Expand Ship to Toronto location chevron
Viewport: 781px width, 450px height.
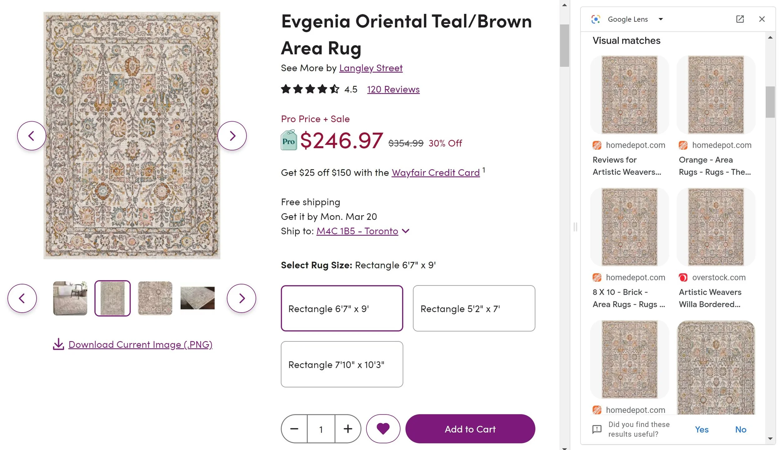405,231
